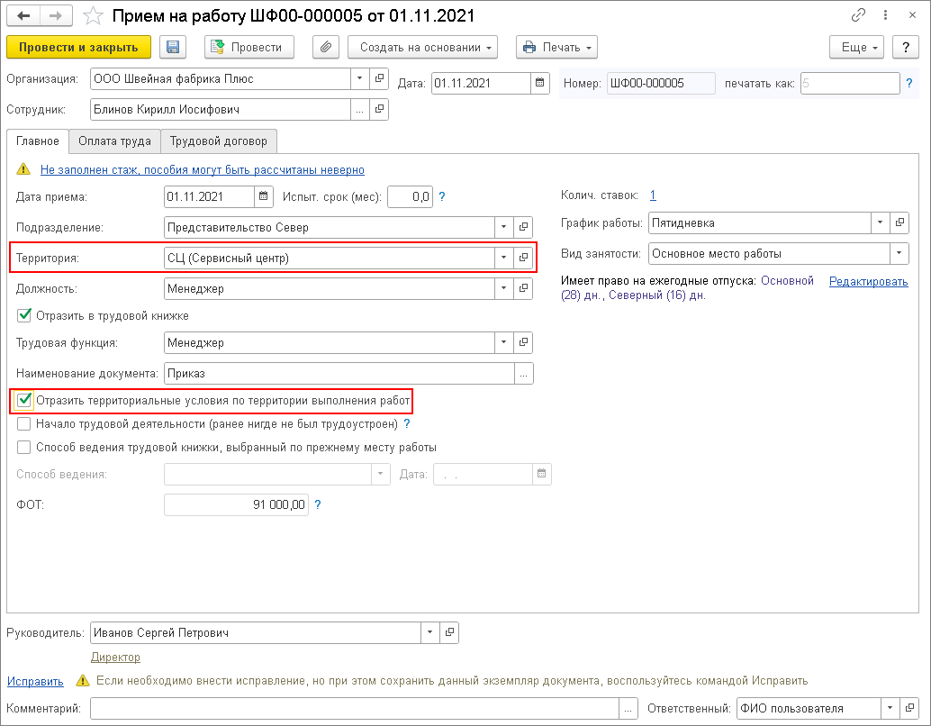Open the Трудовой договор tab

pos(219,141)
